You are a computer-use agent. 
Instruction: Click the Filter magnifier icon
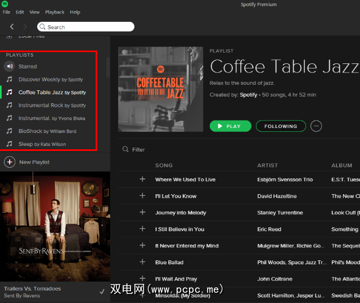click(125, 149)
